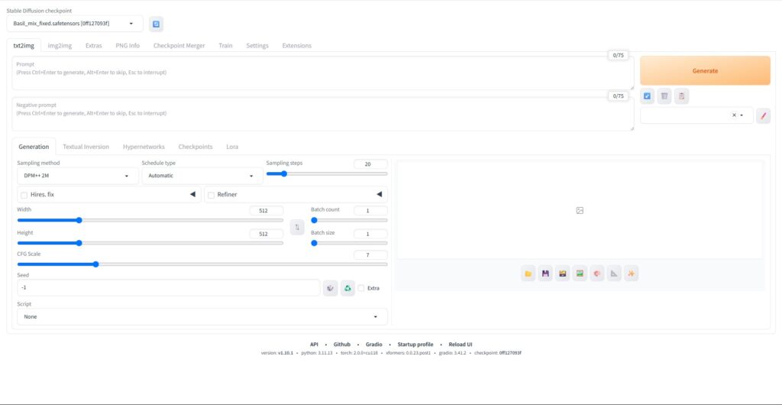782x405 pixels.
Task: Switch to the Textual Inversion tab
Action: click(86, 147)
